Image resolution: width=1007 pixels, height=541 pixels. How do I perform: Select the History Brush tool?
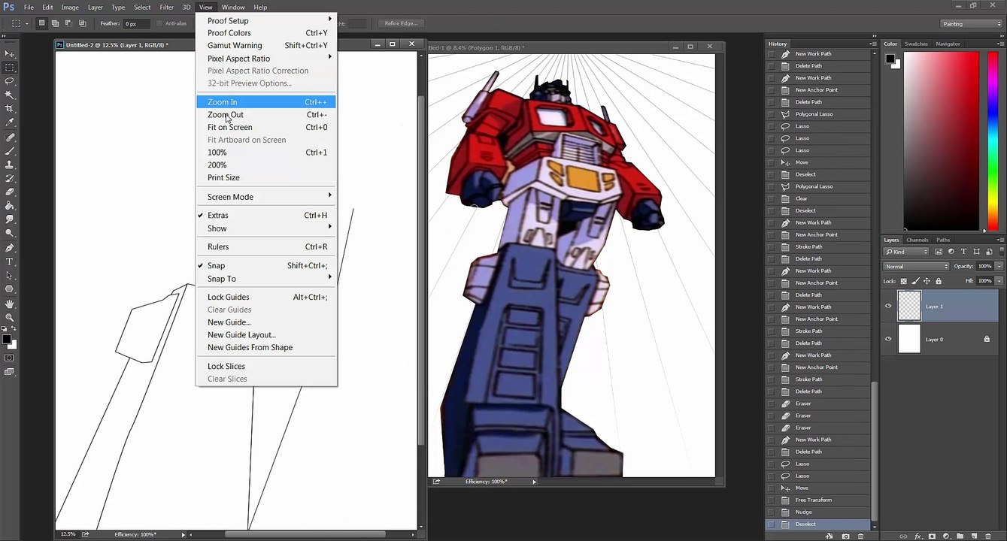(10, 178)
